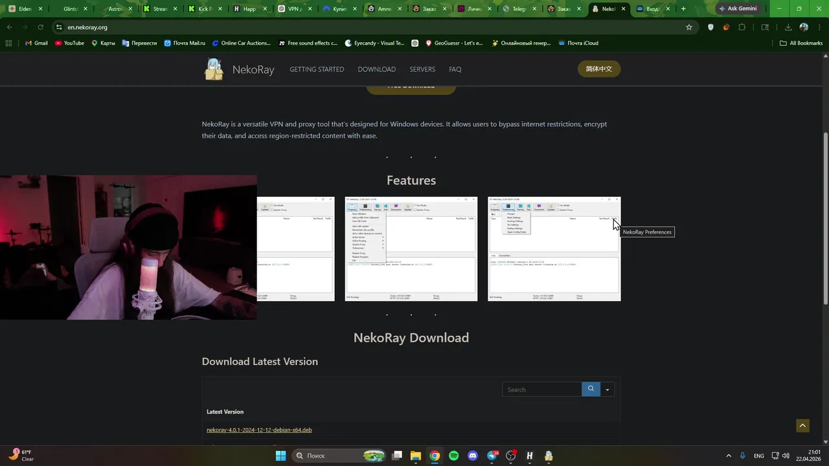Reload the page with the refresh icon

click(40, 27)
